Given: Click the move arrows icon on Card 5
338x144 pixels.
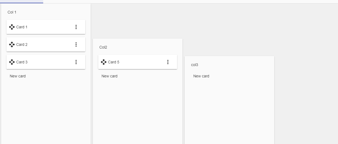Looking at the screenshot, I should 104,62.
